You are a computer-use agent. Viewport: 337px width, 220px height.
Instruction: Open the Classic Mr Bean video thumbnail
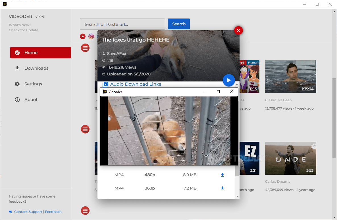pyautogui.click(x=291, y=77)
